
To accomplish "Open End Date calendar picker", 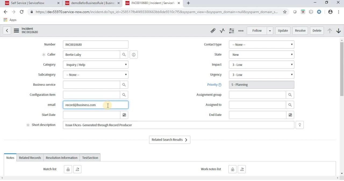I will click(290, 115).
